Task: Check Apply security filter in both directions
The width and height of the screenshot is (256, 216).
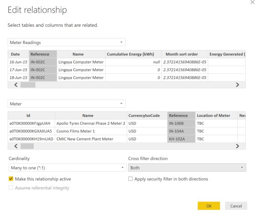Action: point(130,179)
